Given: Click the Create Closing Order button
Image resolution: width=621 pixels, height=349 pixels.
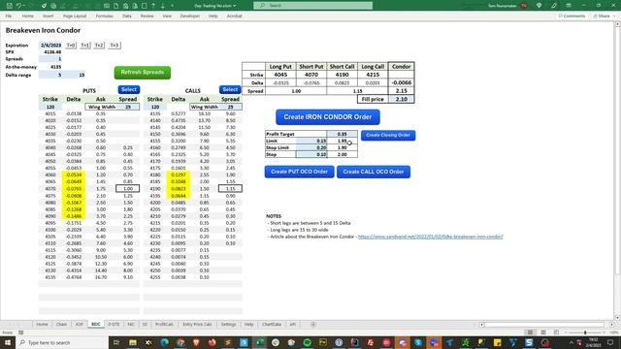Looking at the screenshot, I should (x=388, y=135).
